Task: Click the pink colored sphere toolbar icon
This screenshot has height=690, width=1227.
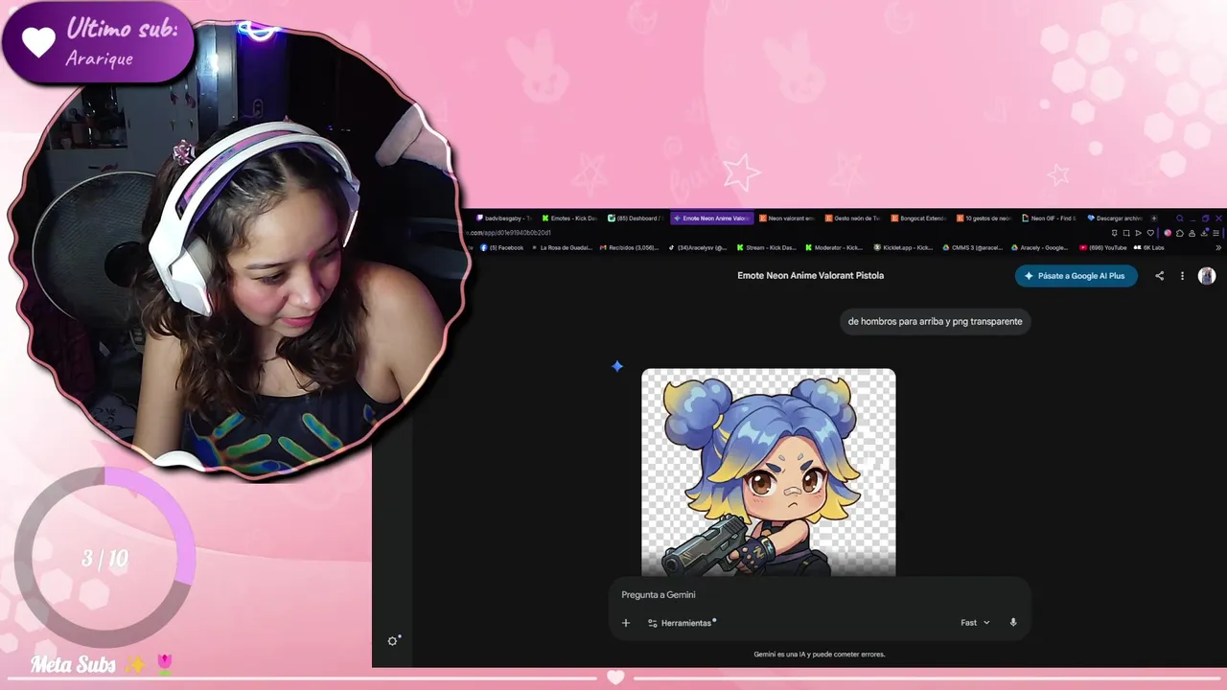Action: 1168,233
